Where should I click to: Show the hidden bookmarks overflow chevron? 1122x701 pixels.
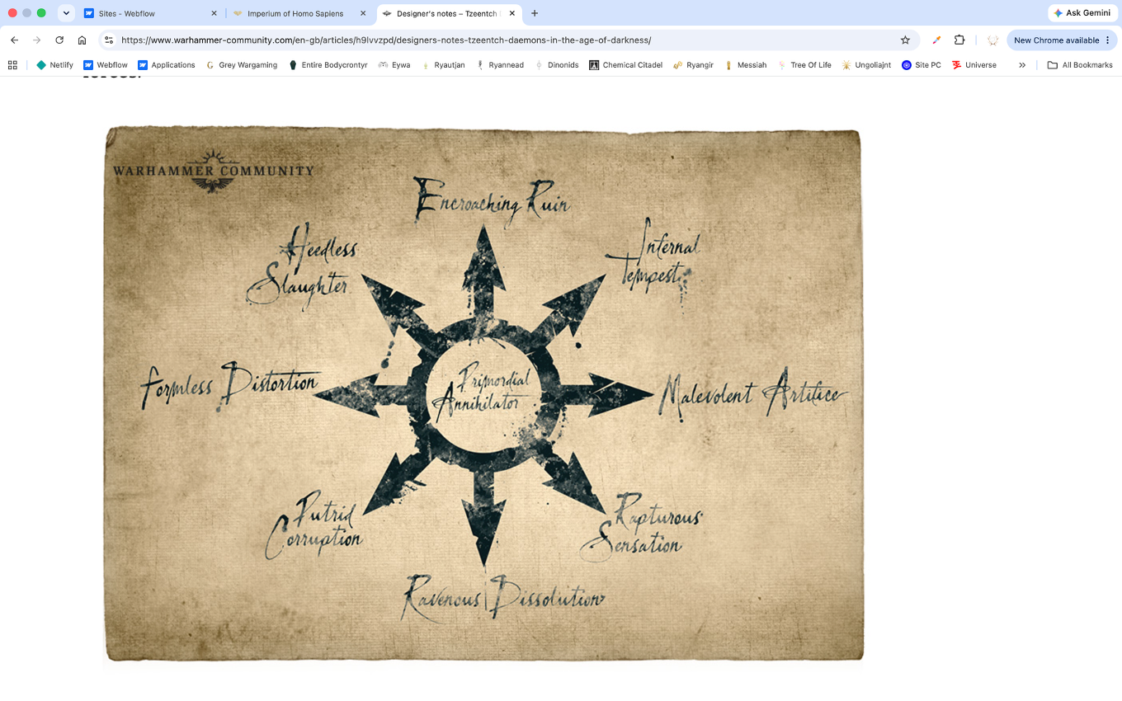[1022, 65]
